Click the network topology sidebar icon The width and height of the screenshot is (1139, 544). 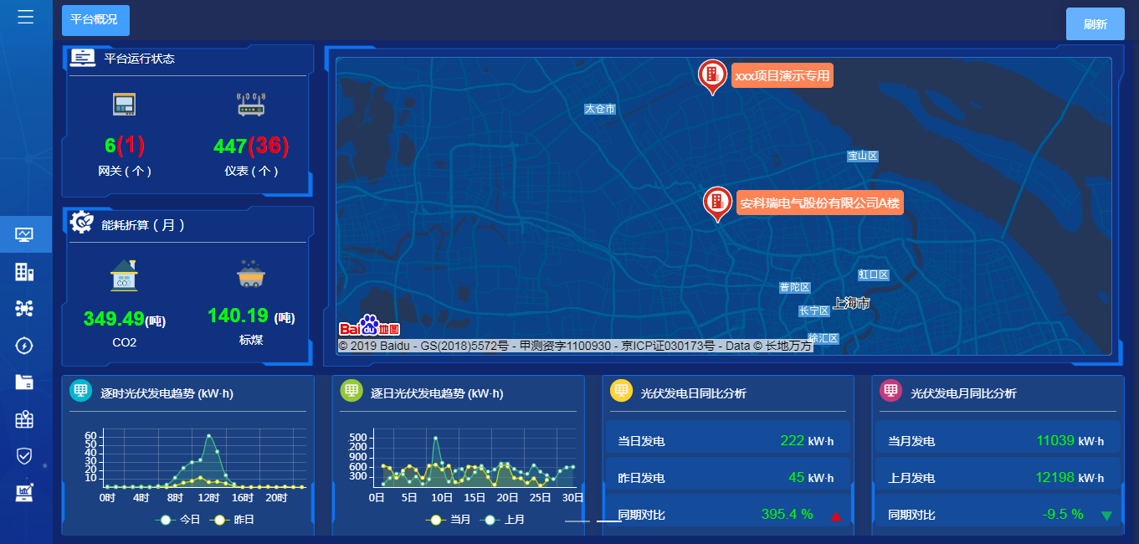point(24,308)
